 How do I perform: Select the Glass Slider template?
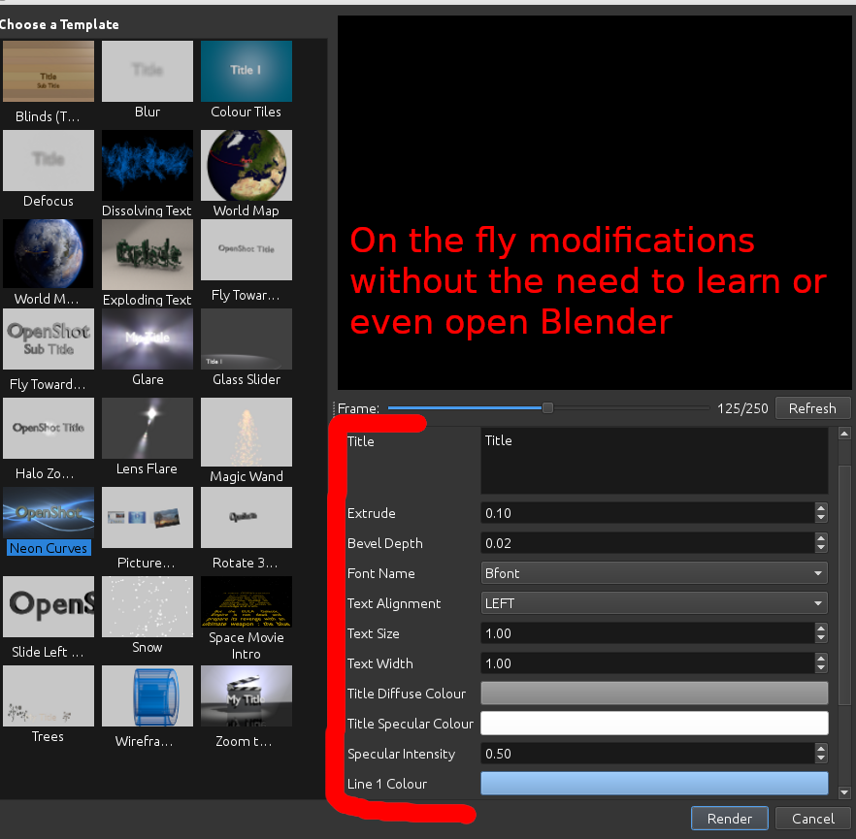click(x=246, y=339)
